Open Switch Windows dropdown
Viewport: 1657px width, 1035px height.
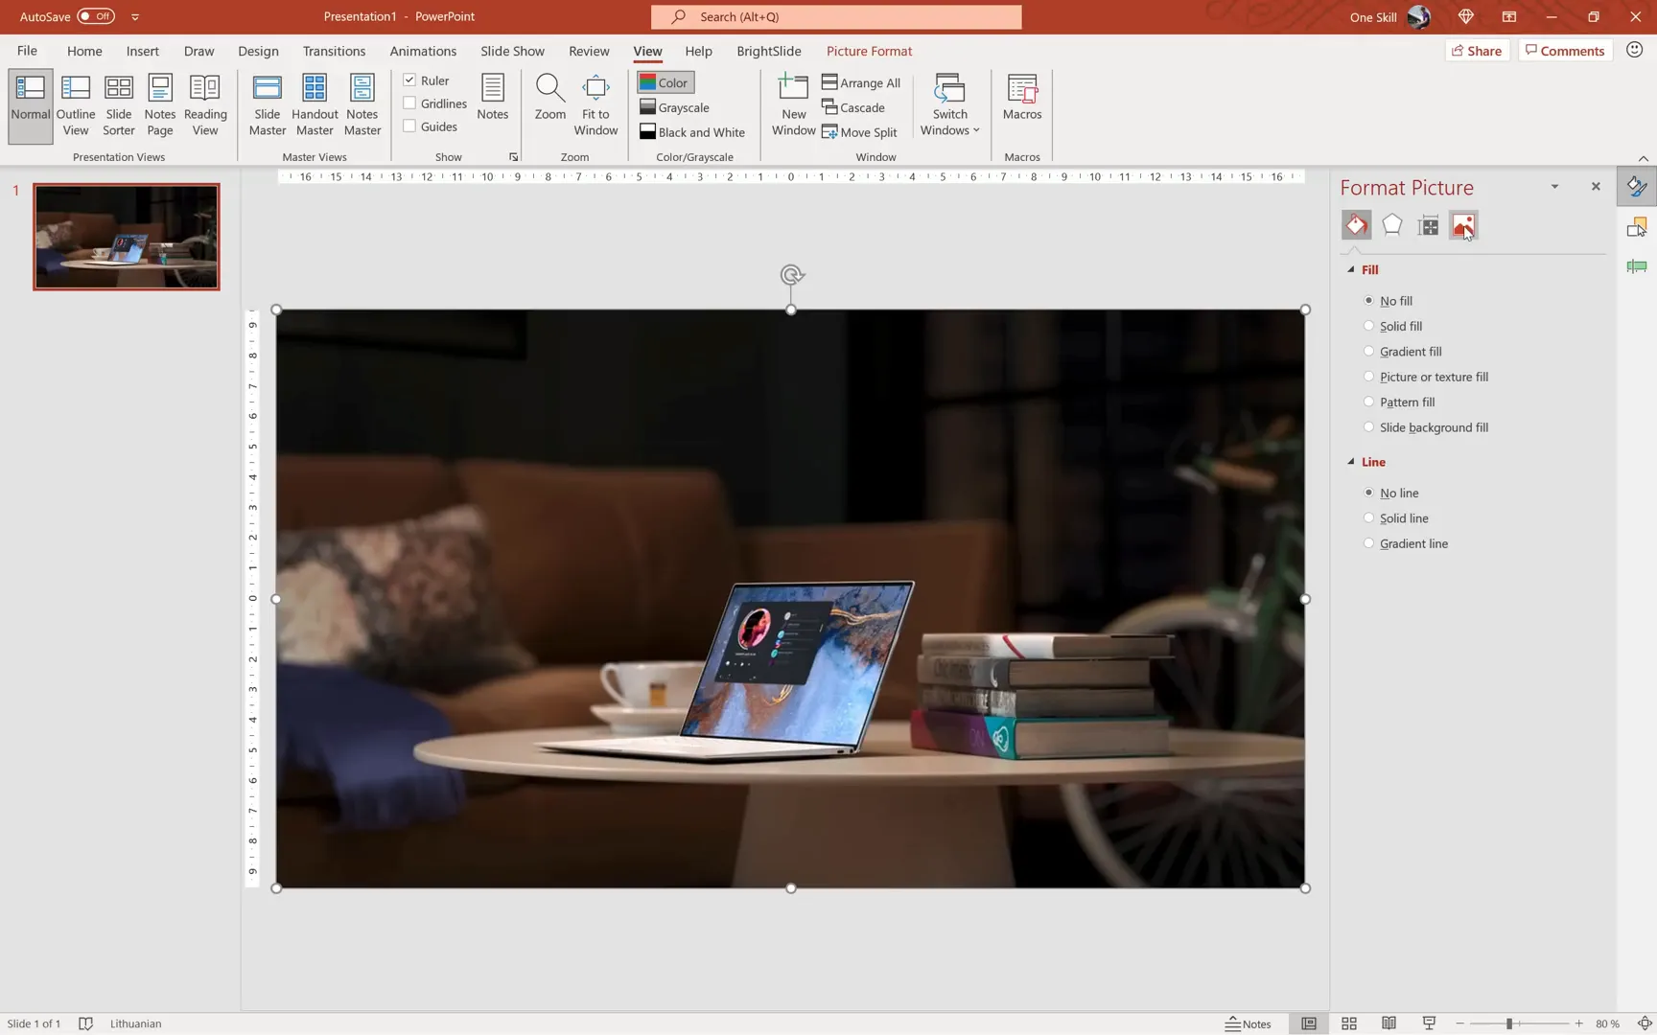coord(949,105)
